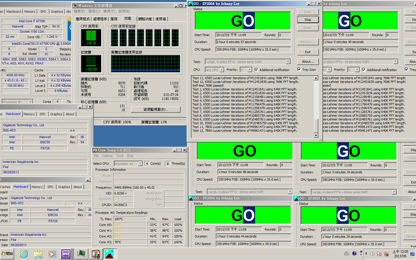
Task: Click scroll-up arrow of SP2004 test log
Action: click(316, 78)
